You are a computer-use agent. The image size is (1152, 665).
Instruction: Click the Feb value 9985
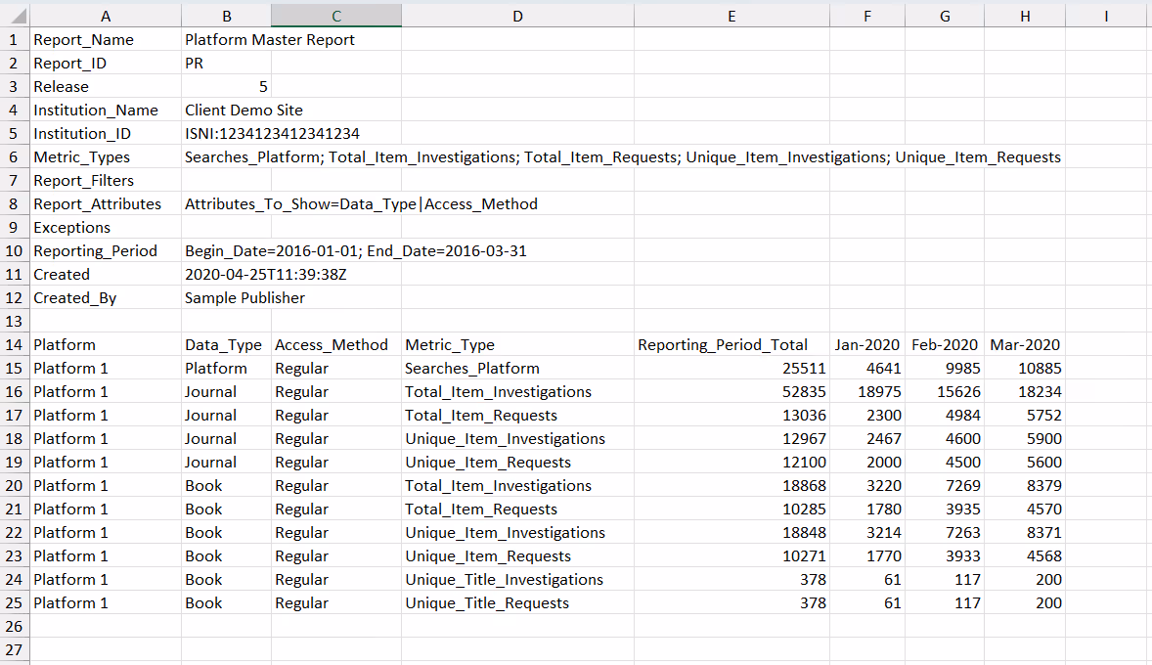(x=944, y=368)
